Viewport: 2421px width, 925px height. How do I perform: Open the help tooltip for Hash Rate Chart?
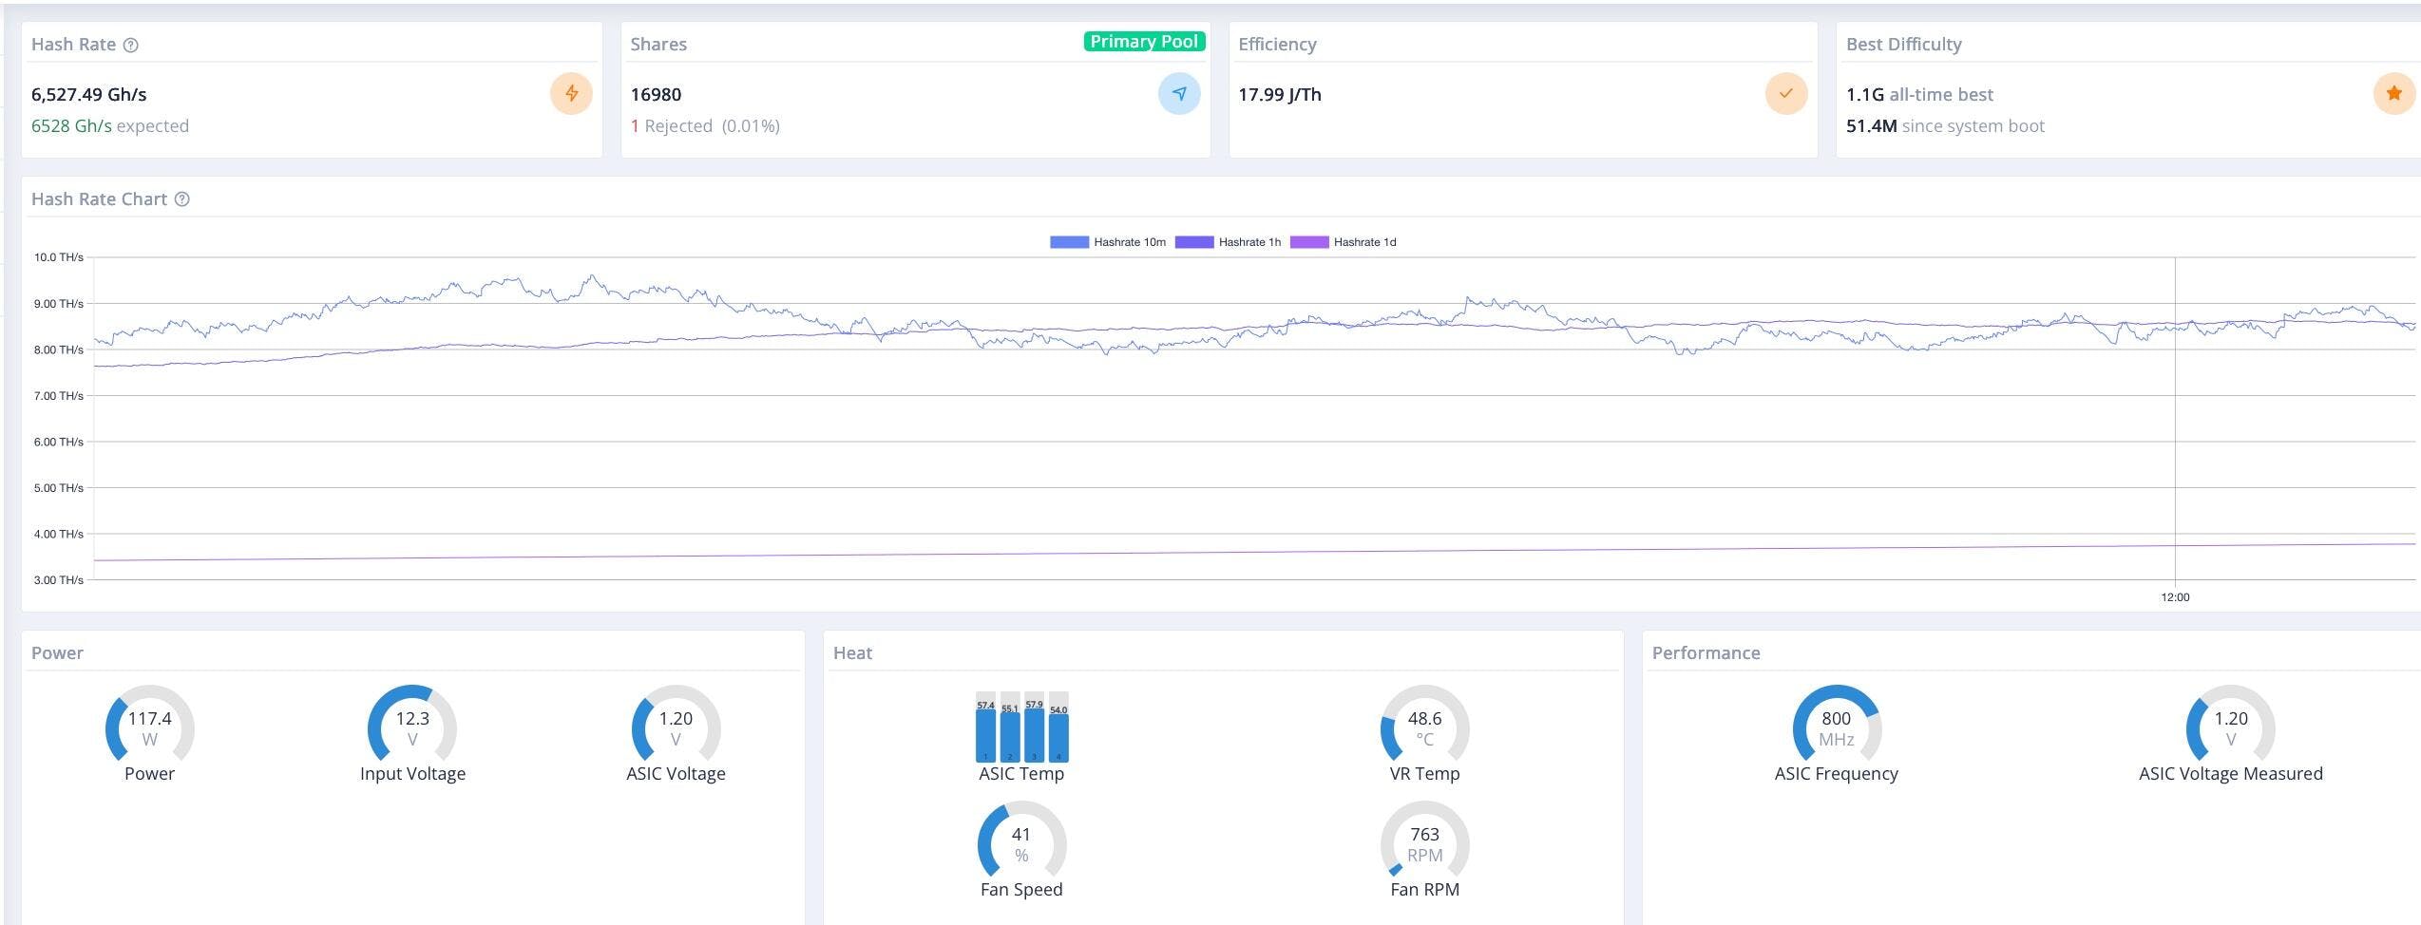pos(182,199)
